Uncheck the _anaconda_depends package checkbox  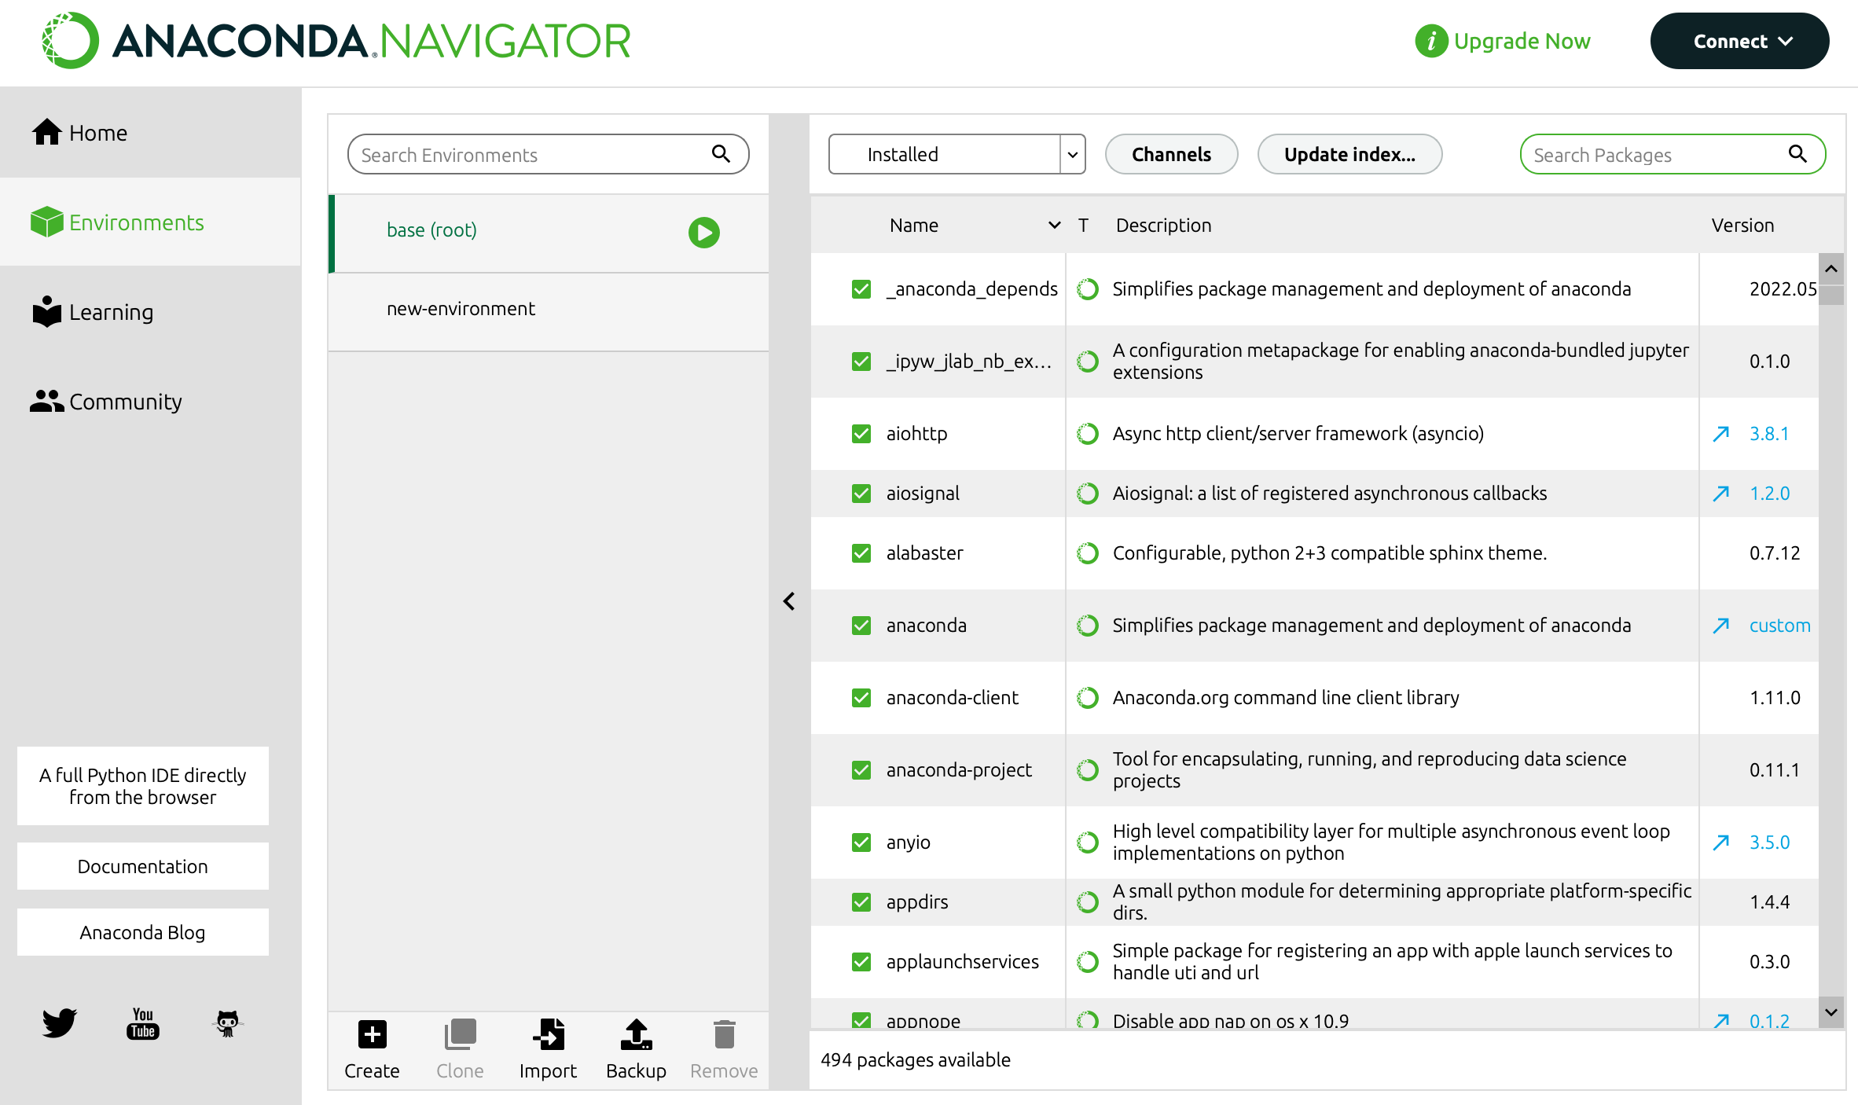tap(861, 289)
